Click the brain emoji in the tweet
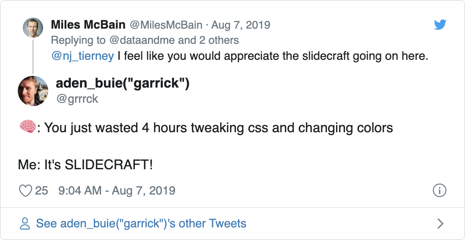 click(26, 127)
